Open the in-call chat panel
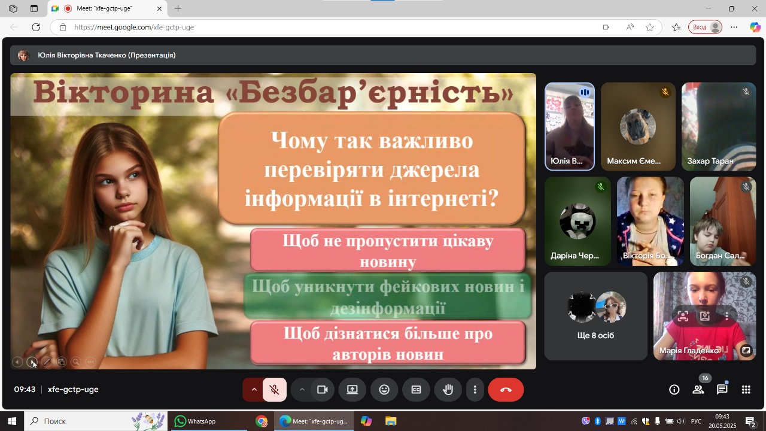The image size is (766, 431). pyautogui.click(x=722, y=390)
